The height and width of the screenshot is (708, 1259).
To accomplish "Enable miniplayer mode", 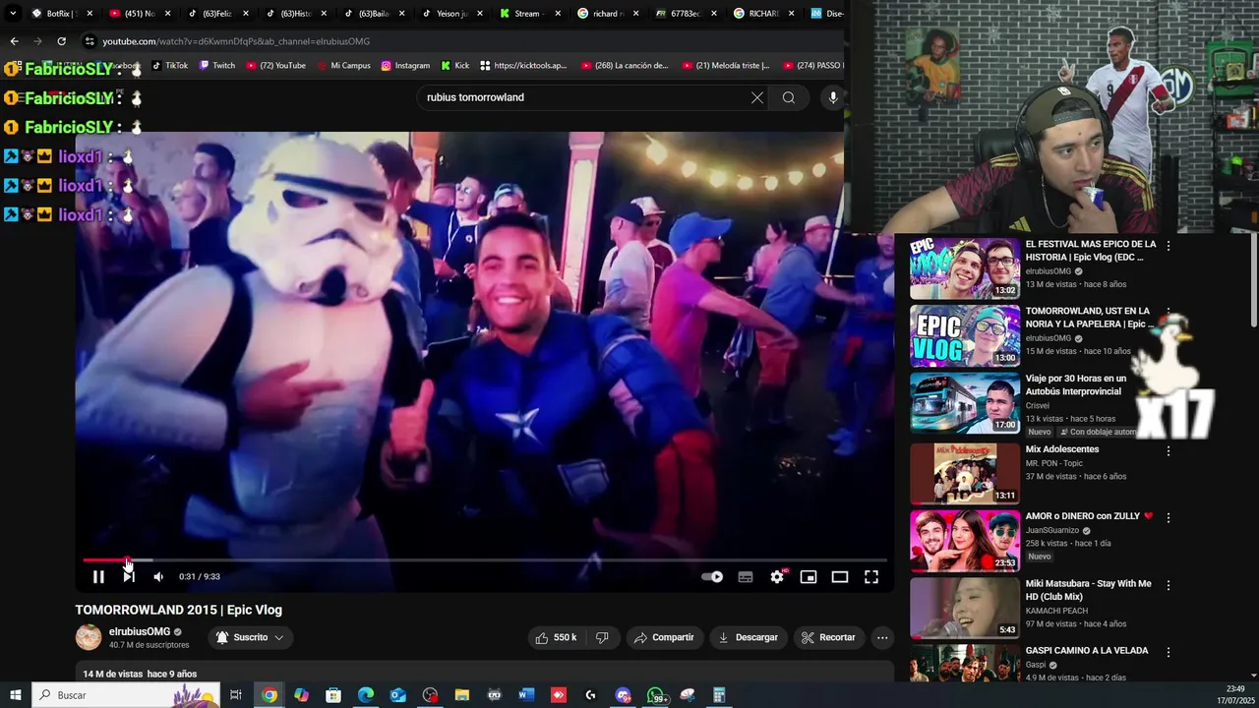I will pyautogui.click(x=809, y=577).
